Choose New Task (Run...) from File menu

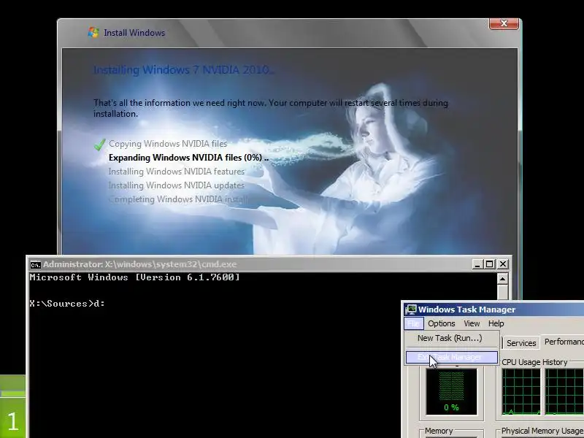(451, 338)
